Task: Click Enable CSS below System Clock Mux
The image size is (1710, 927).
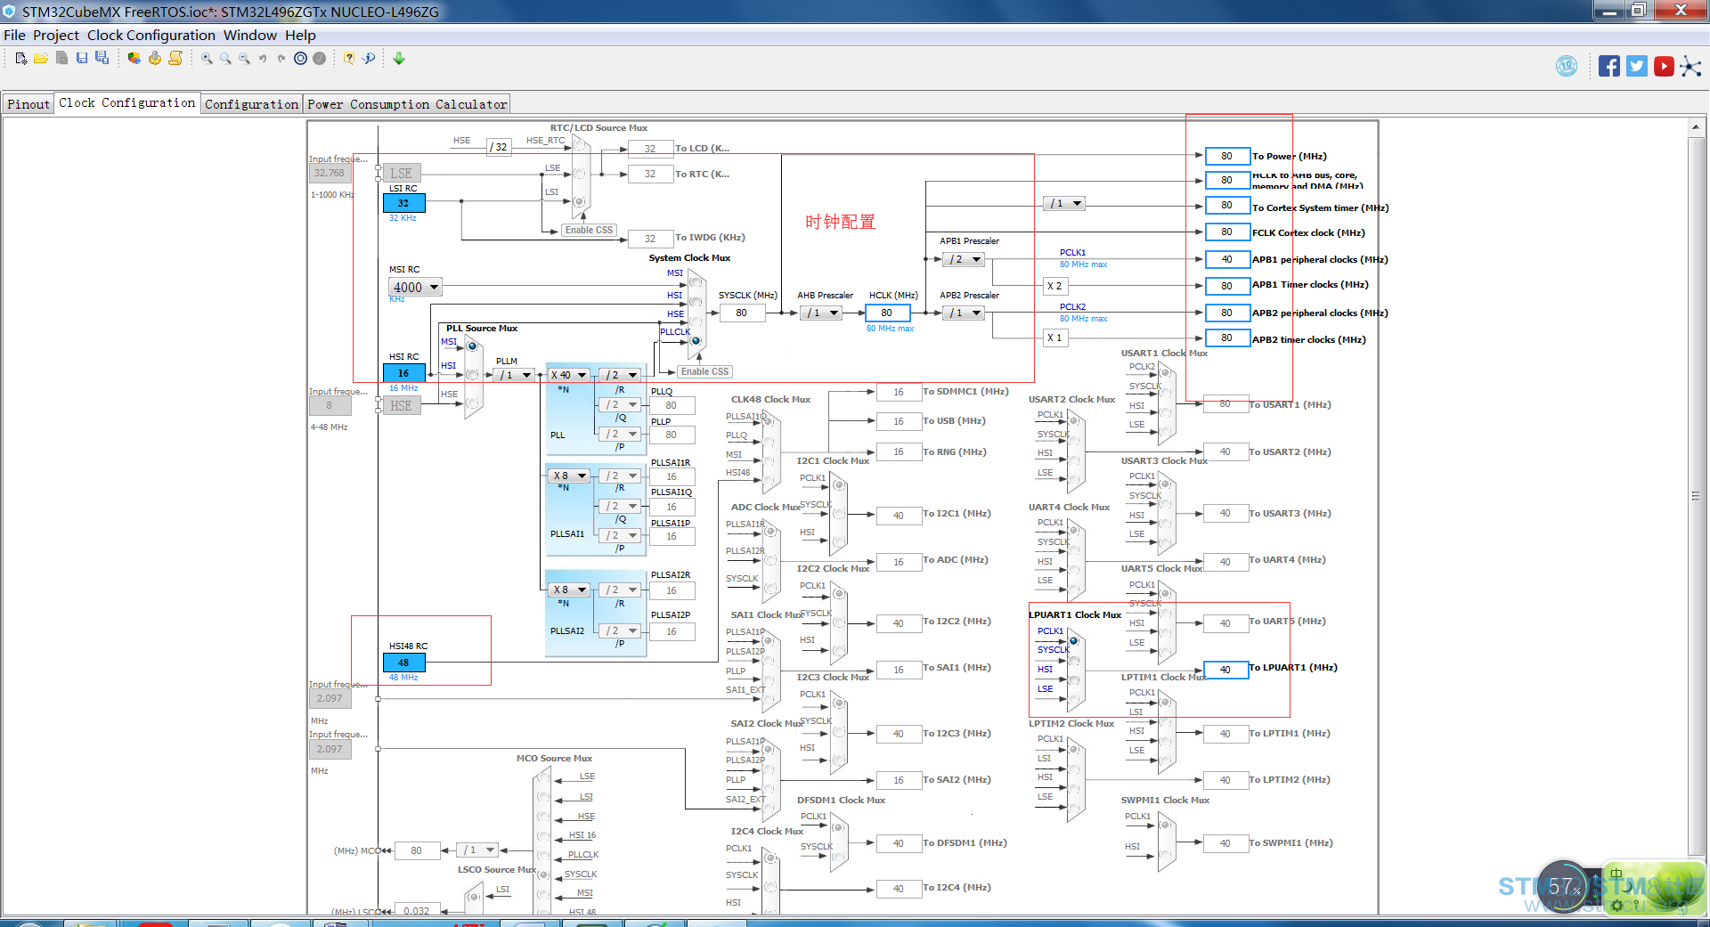Action: click(704, 371)
